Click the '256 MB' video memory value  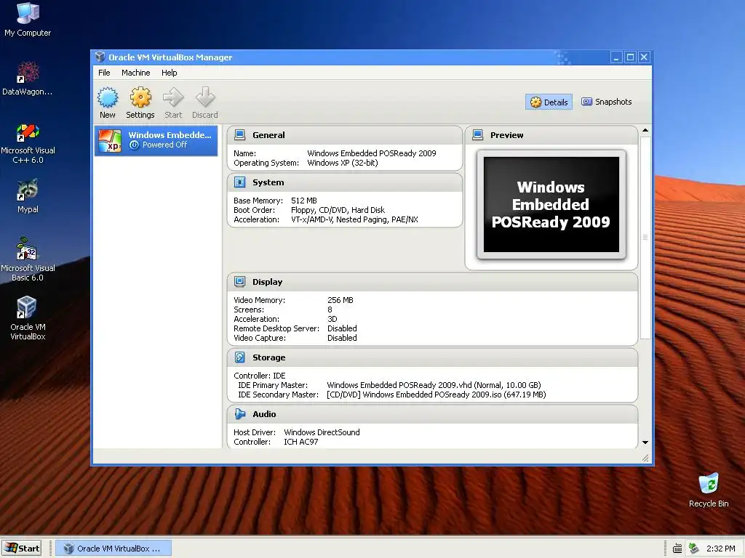click(340, 300)
